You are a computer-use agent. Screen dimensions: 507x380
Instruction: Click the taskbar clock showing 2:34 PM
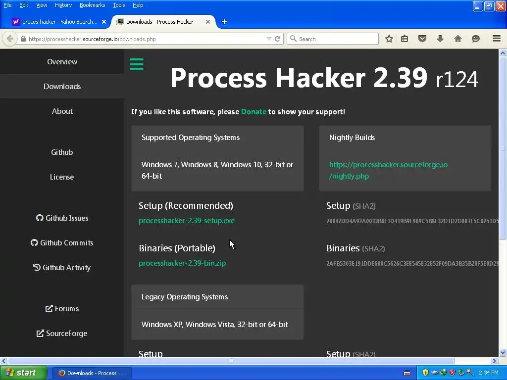[x=489, y=373]
